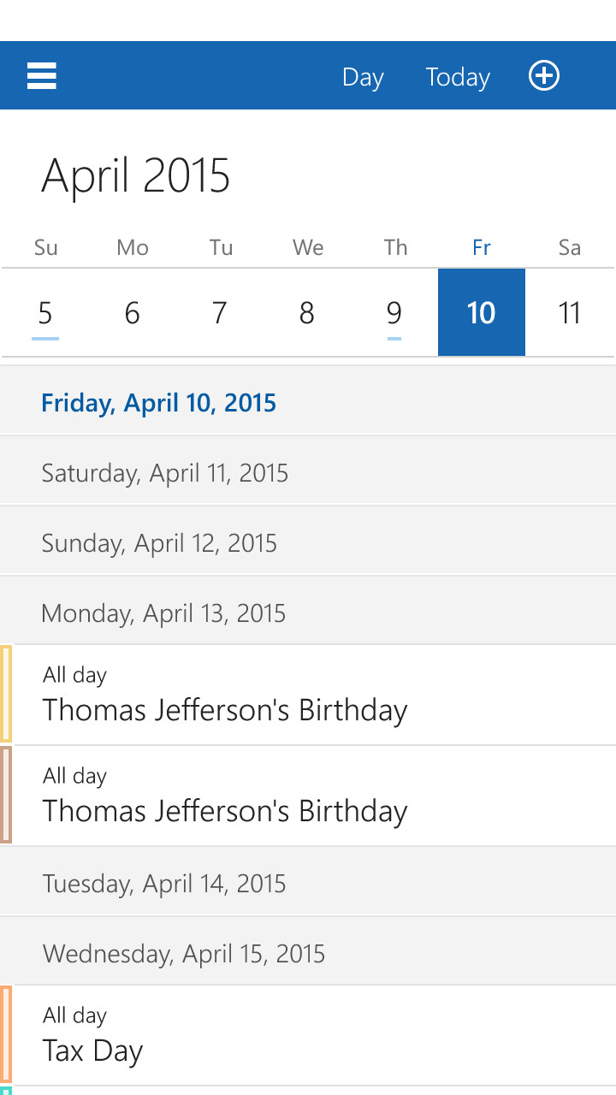Image resolution: width=616 pixels, height=1095 pixels.
Task: Open the April 2015 month title
Action: [x=136, y=175]
